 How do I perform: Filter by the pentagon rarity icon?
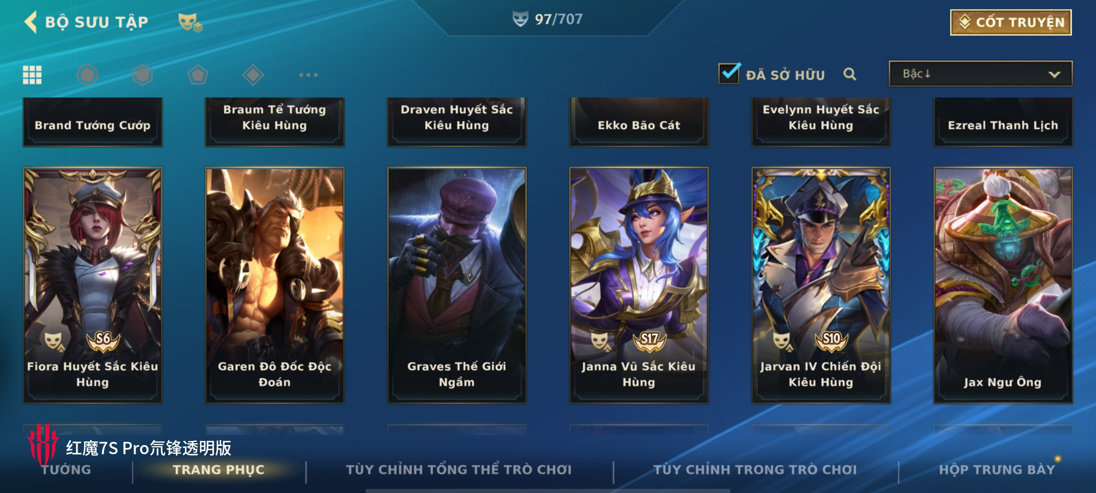point(198,75)
